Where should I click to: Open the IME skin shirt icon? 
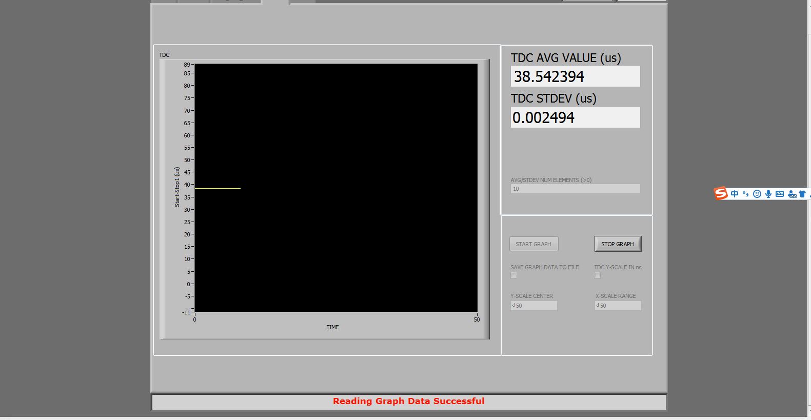pyautogui.click(x=802, y=194)
